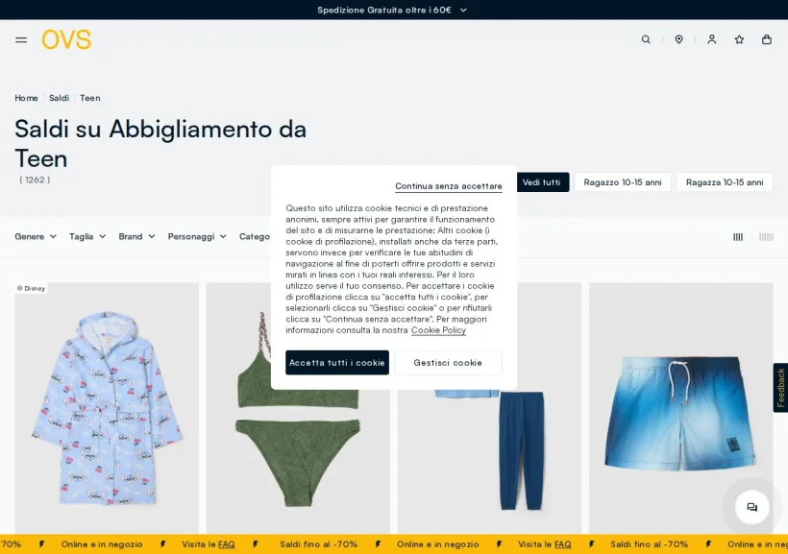
Task: Click Continua senza accettare link
Action: coord(448,186)
